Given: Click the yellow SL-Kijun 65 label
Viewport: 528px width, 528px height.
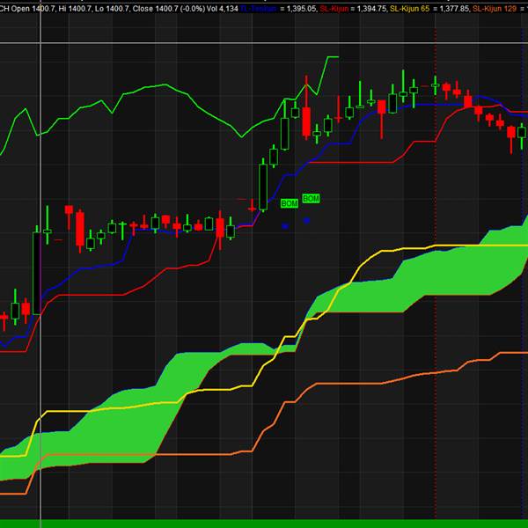Looking at the screenshot, I should point(410,9).
